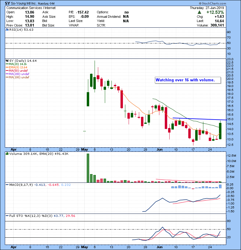Click the RSI(14) indicator icon
Viewport: 241px width, 250px height.
pyautogui.click(x=7, y=30)
